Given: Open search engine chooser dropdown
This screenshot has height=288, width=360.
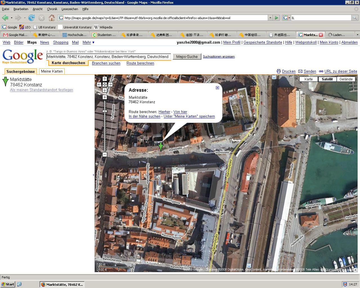Looking at the screenshot, I should (287, 18).
